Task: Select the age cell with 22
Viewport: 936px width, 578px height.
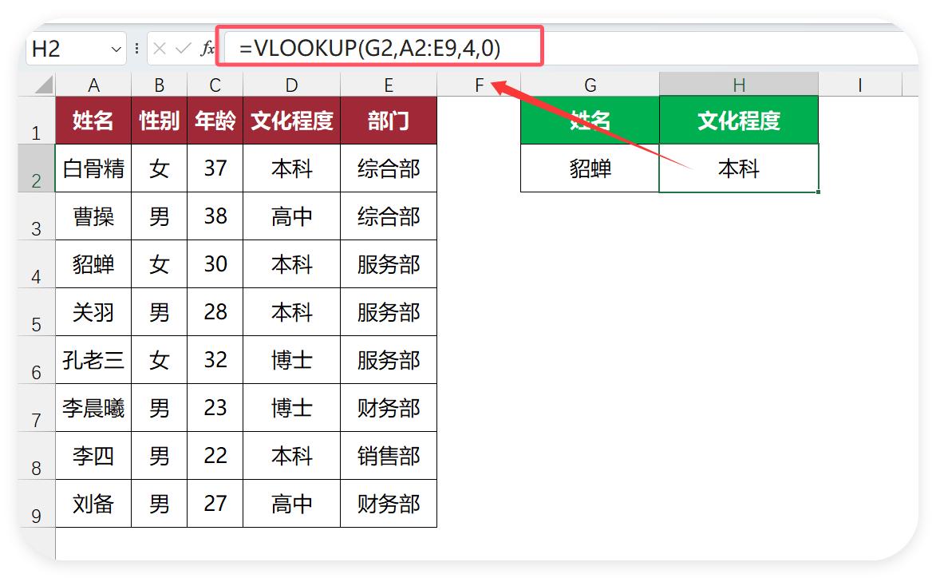Action: point(215,455)
